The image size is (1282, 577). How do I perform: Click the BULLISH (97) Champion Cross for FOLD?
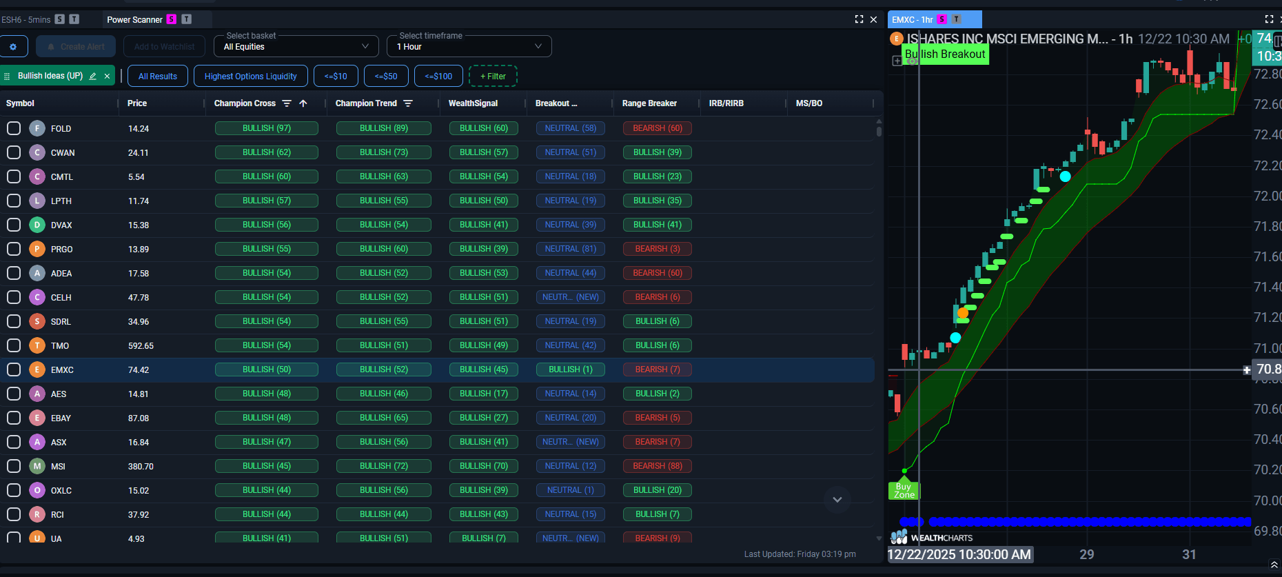coord(267,128)
